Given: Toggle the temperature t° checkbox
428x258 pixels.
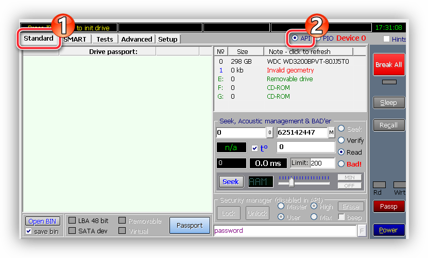Looking at the screenshot, I should point(254,148).
